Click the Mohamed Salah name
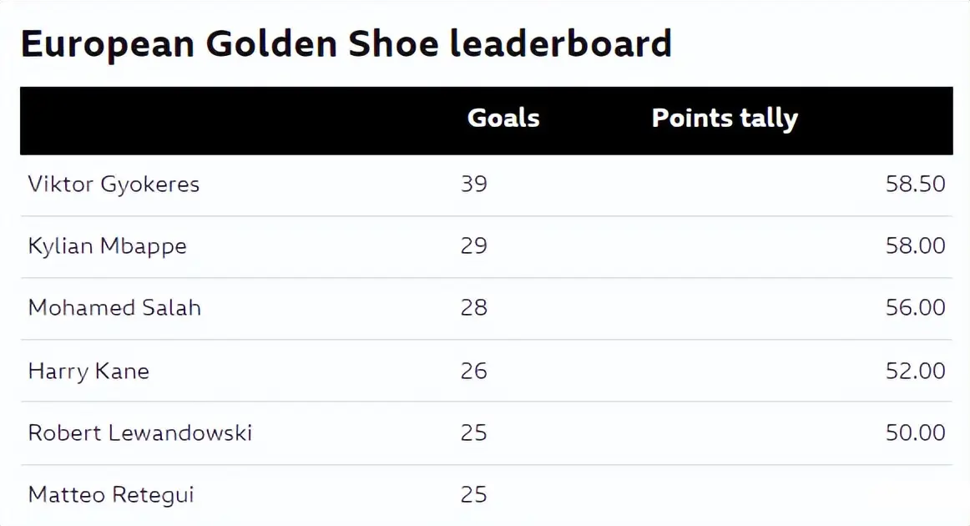 click(114, 307)
